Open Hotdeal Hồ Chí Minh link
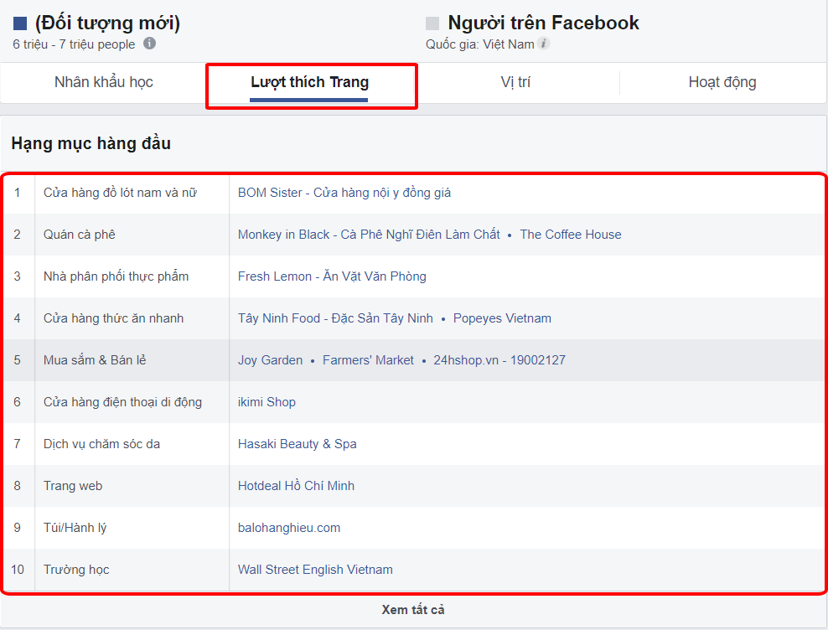This screenshot has height=630, width=828. click(x=296, y=486)
